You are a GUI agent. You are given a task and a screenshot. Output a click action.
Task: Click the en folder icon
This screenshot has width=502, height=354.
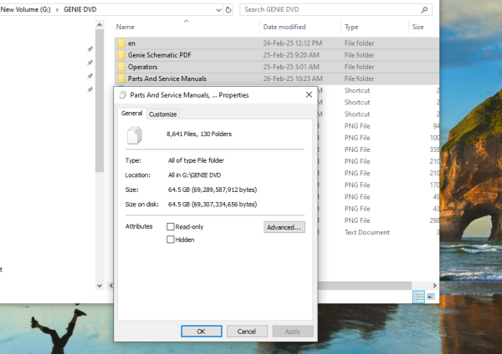click(x=121, y=43)
